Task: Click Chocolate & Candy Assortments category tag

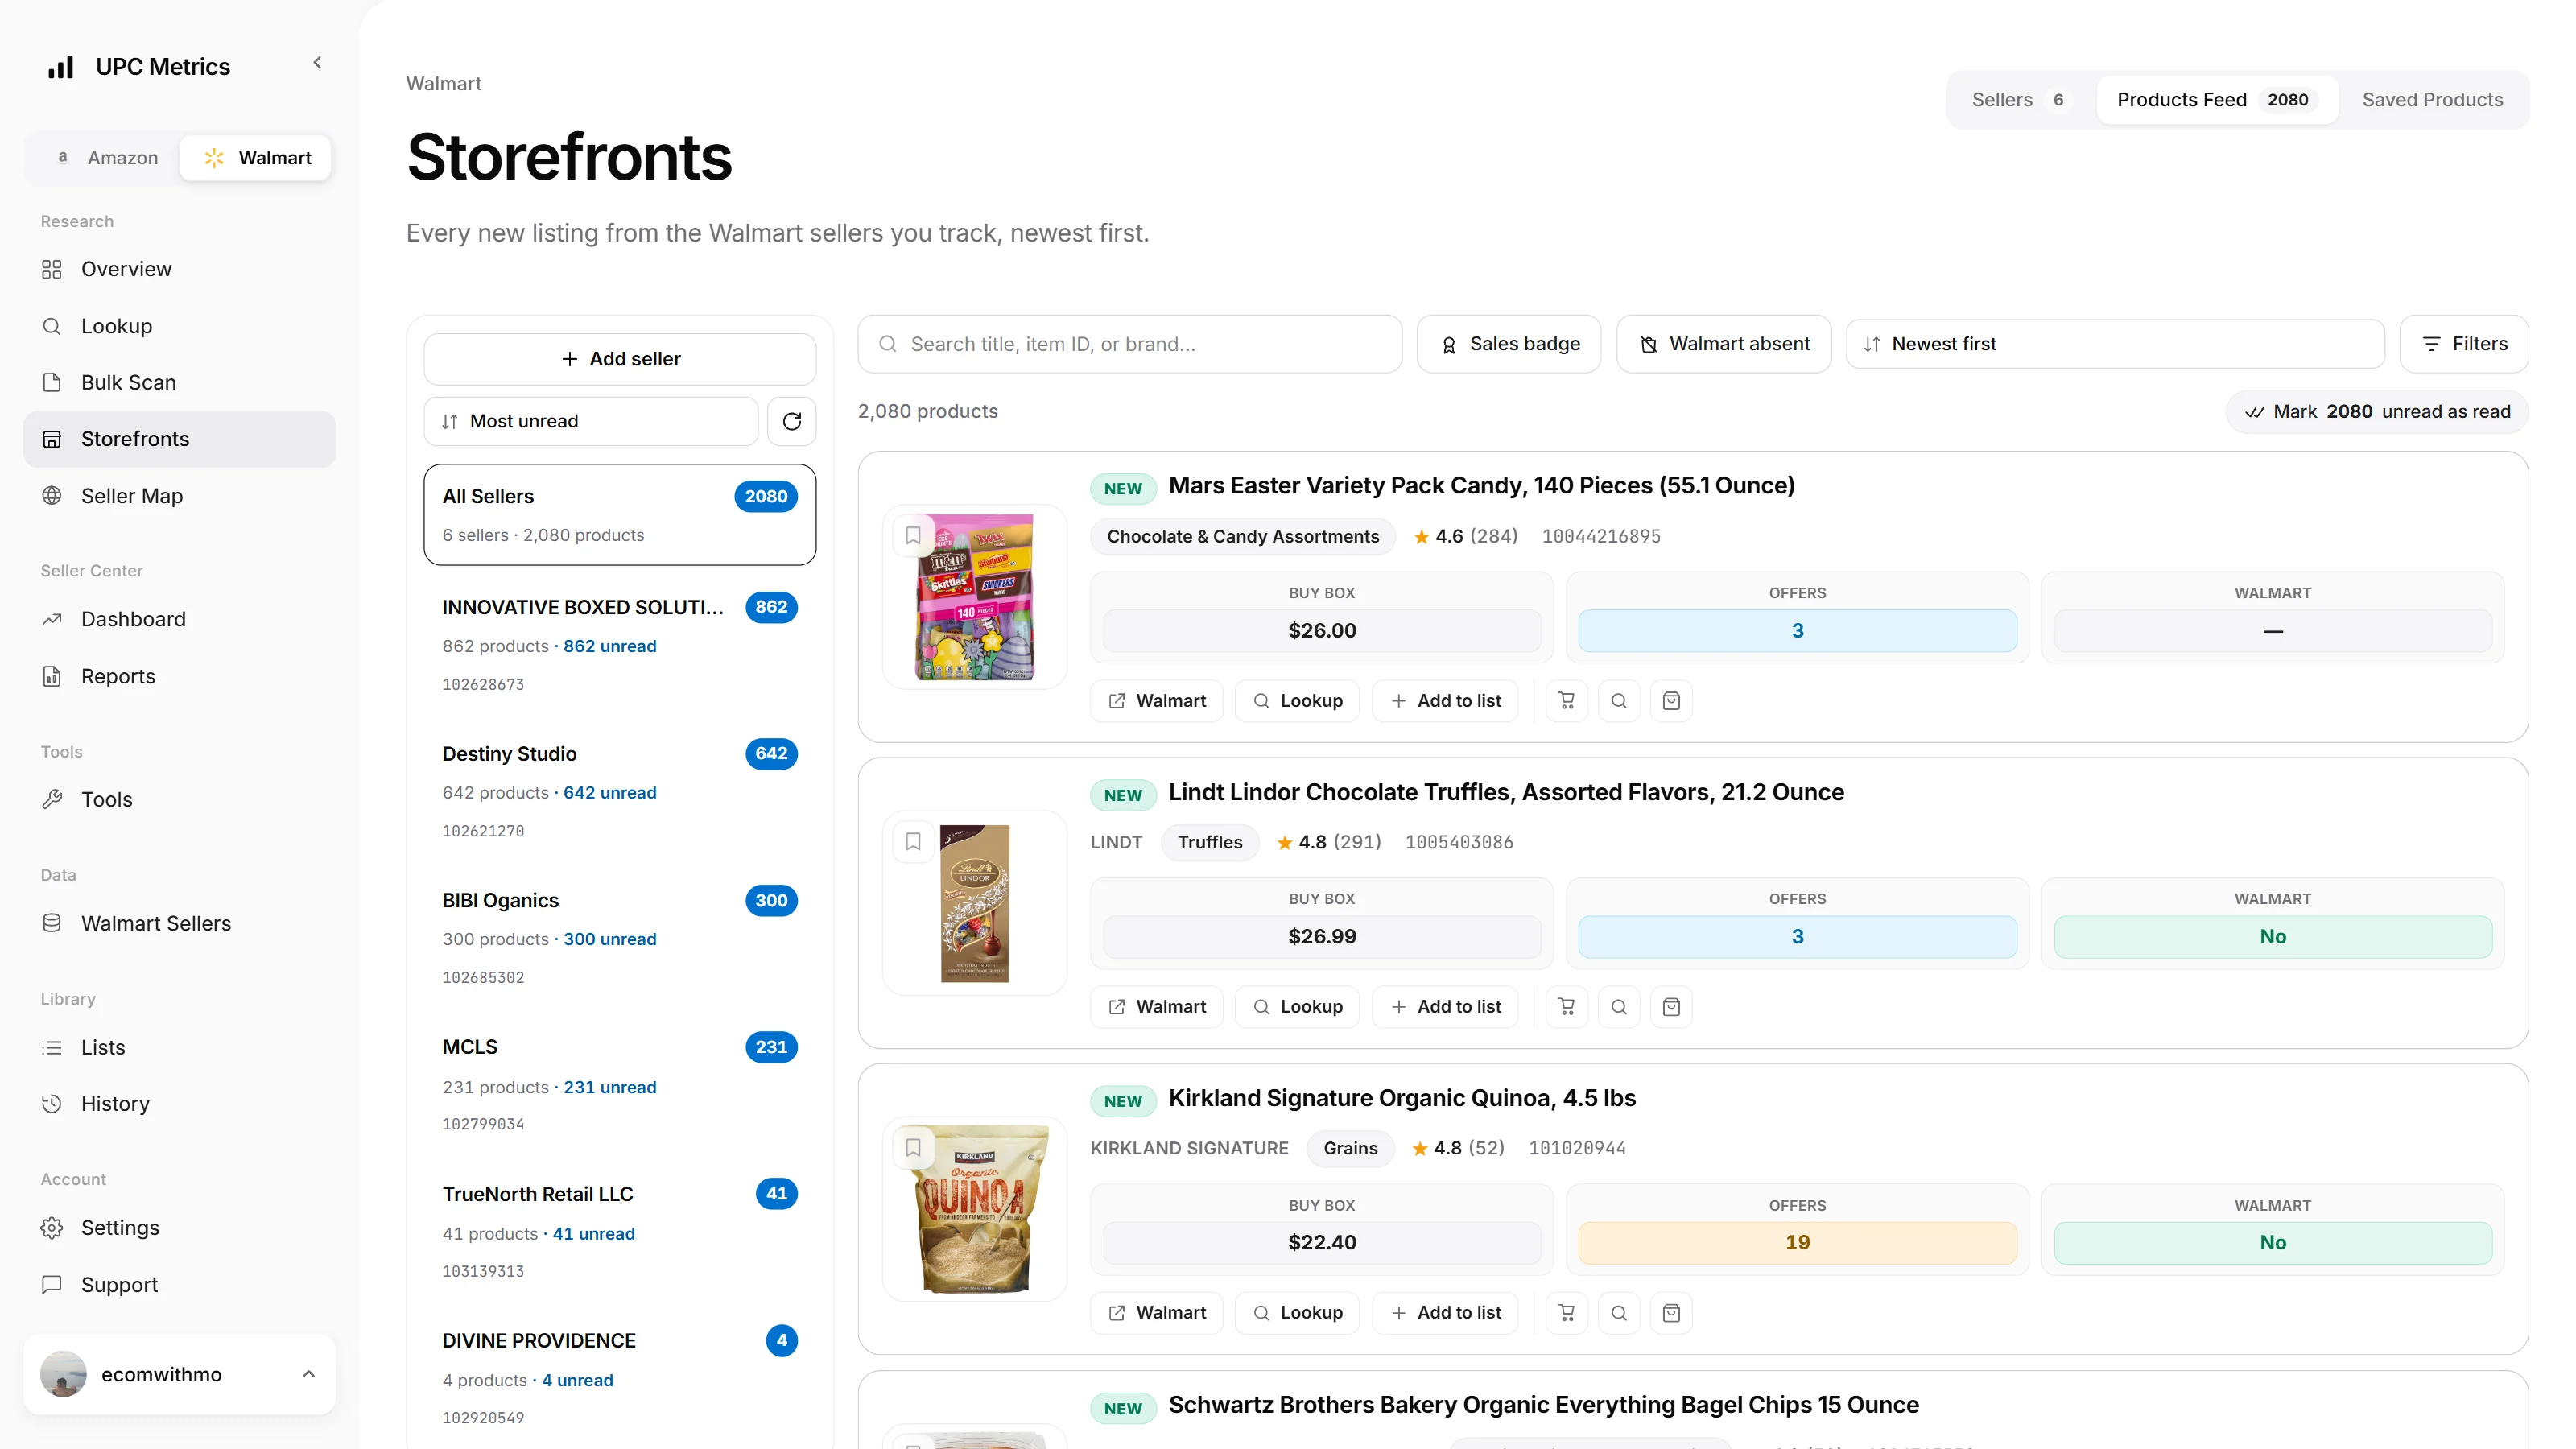Action: pos(1243,536)
